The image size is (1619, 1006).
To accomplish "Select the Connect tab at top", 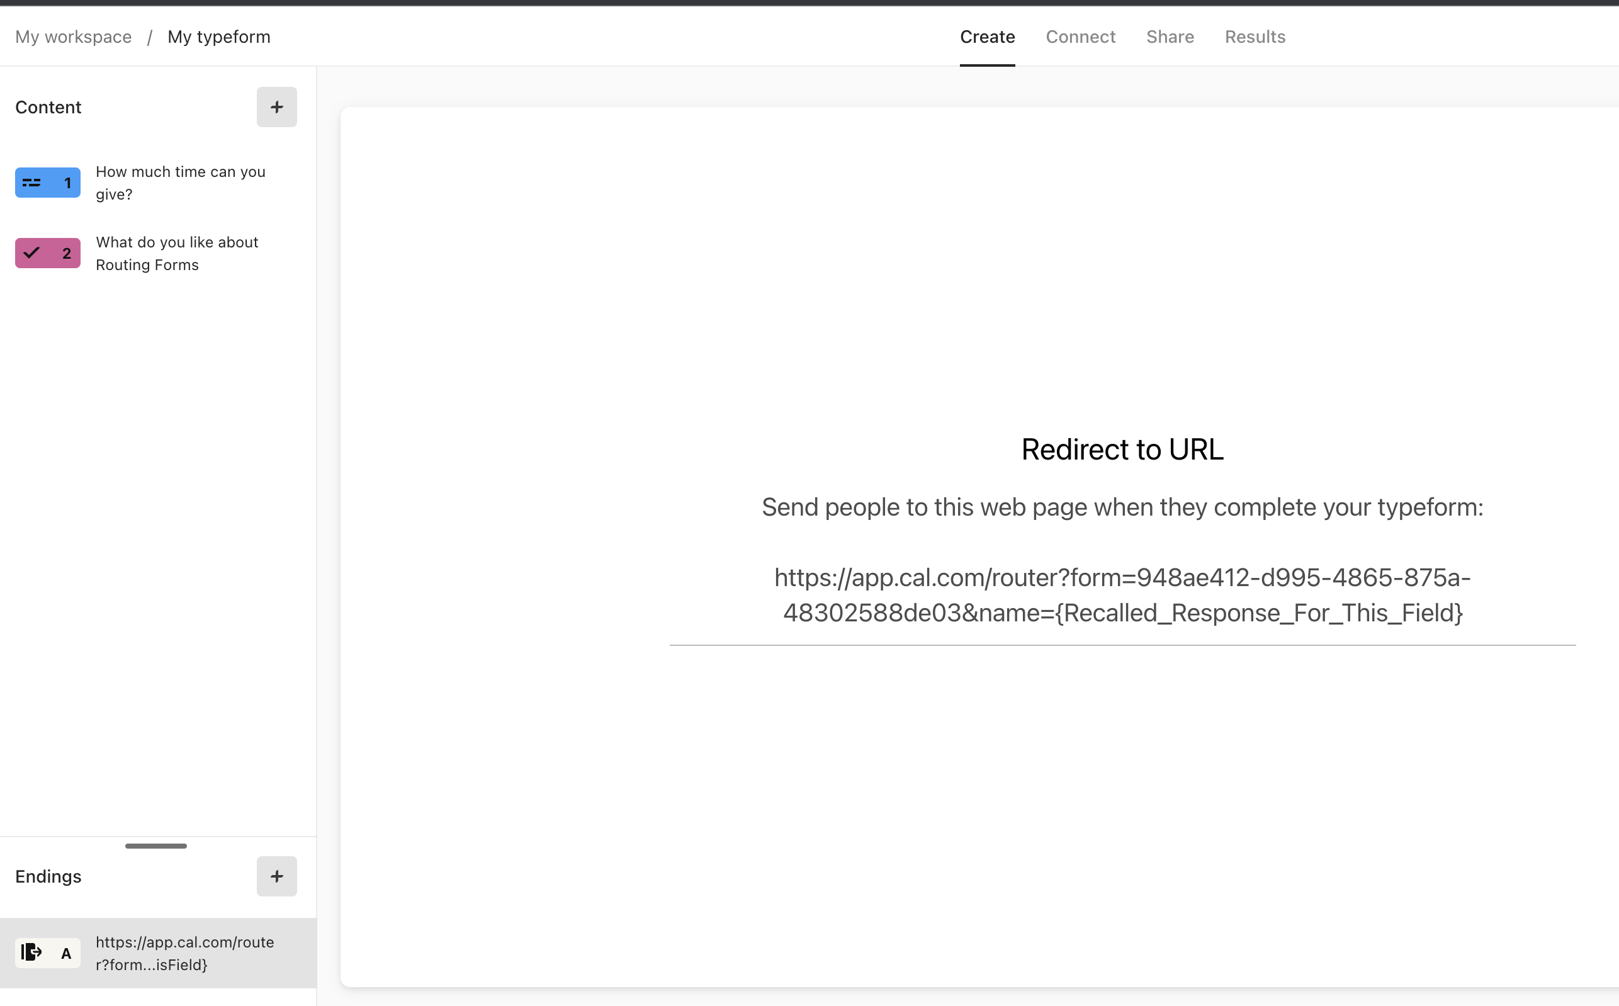I will point(1080,36).
